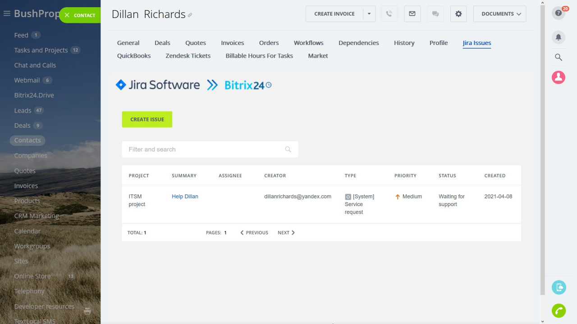Open the notifications bell icon

tap(559, 37)
